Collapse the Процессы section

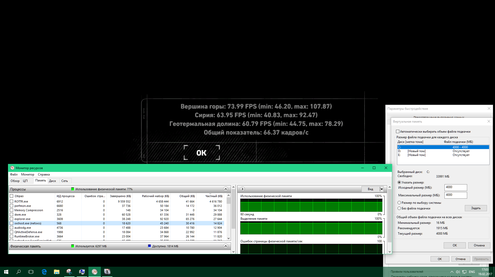226,189
